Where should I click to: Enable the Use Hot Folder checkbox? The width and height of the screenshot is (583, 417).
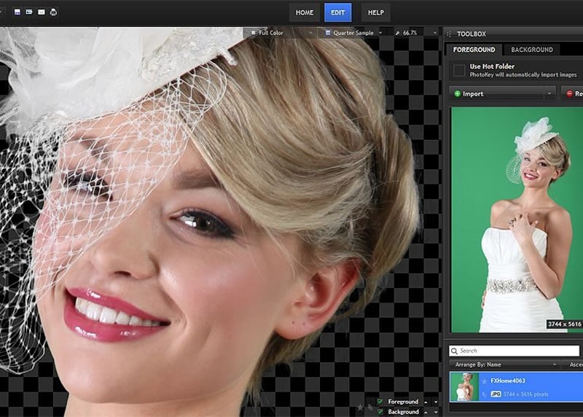coord(459,71)
